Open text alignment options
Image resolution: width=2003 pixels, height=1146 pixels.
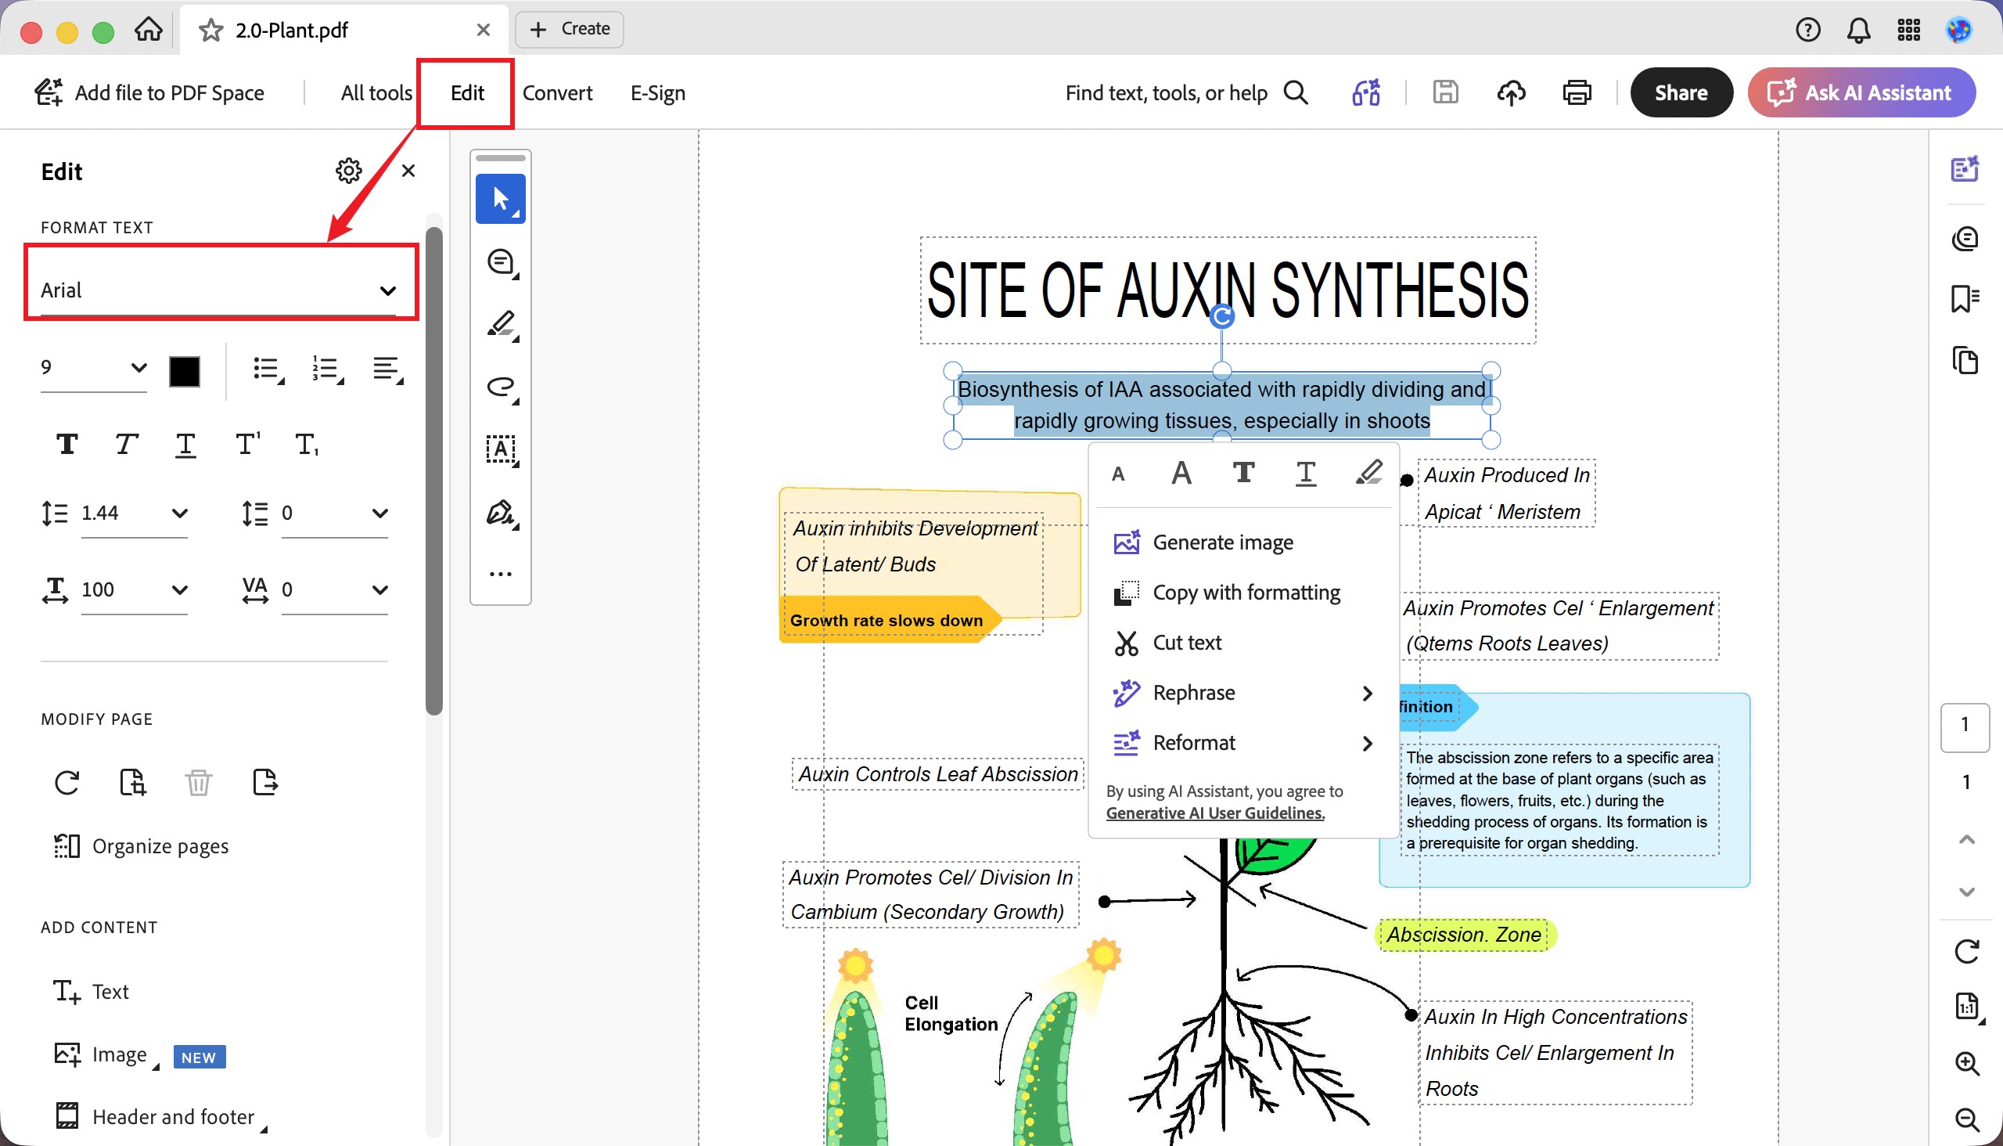coord(388,369)
